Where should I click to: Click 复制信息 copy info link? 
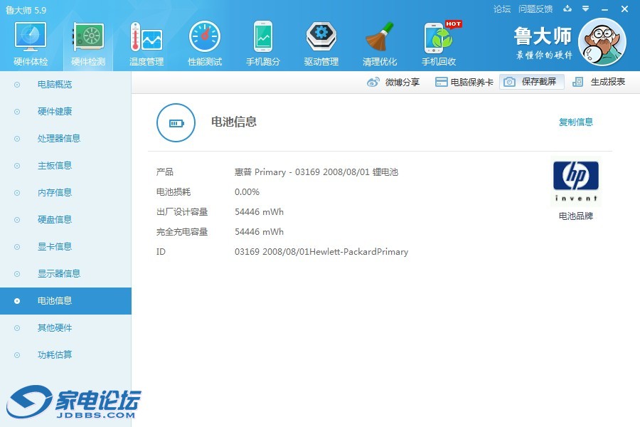pos(575,122)
